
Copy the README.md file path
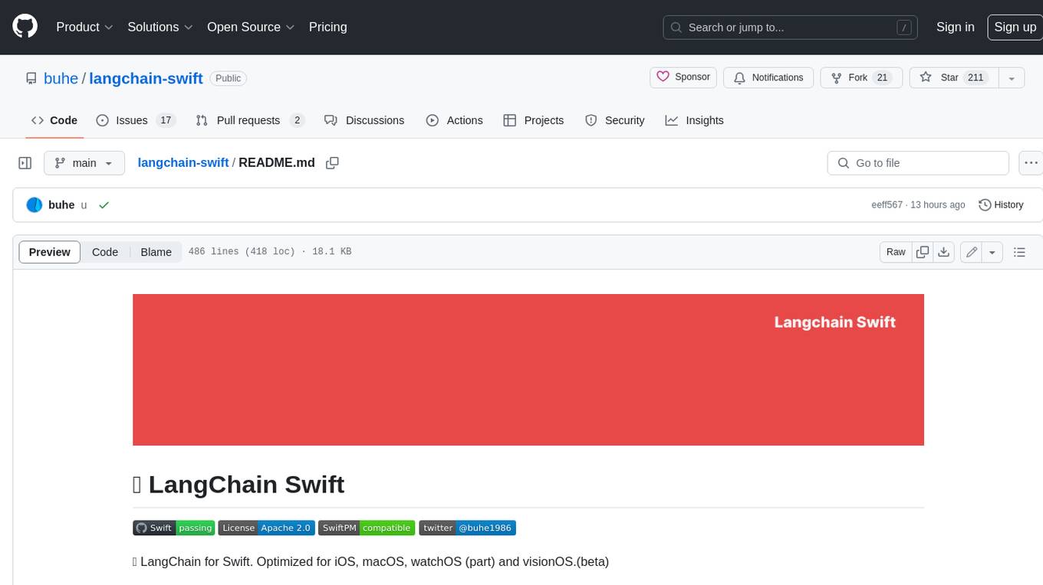[332, 162]
